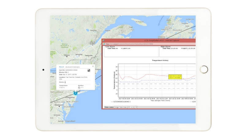Viewport: 245px width, 137px height.
Task: Click the yellow data tooltip on the chart
Action: click(175, 77)
